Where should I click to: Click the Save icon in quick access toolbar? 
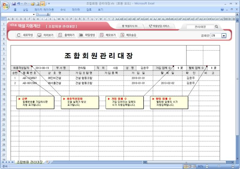point(14,4)
